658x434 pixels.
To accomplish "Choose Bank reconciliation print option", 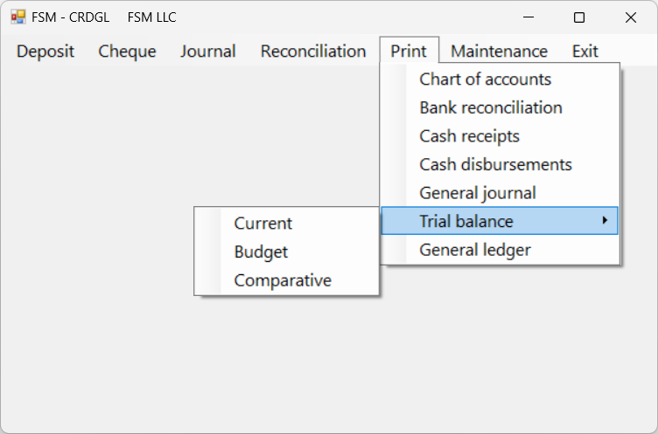I will tap(490, 107).
